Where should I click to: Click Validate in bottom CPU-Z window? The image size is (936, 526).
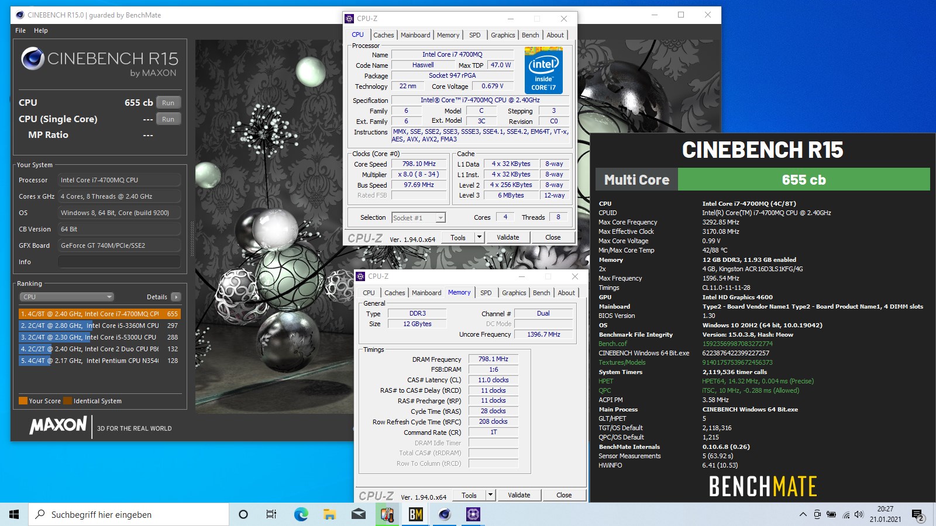[x=519, y=495]
